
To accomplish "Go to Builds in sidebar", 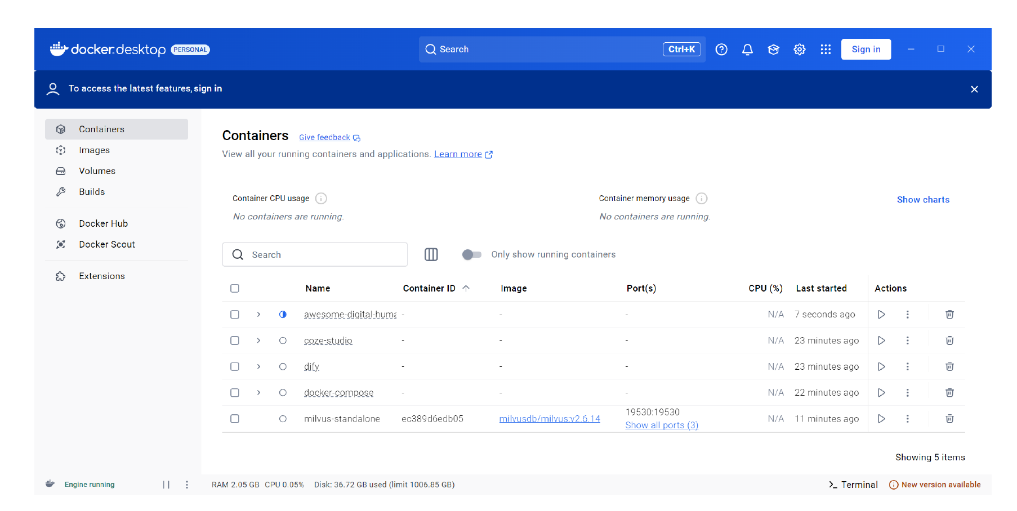I will click(117, 192).
